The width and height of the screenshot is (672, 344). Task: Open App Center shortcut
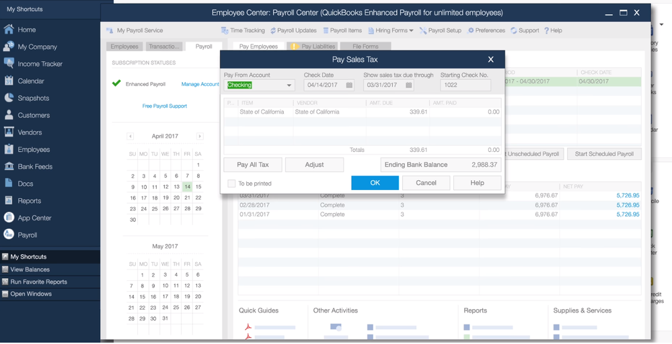(x=28, y=218)
